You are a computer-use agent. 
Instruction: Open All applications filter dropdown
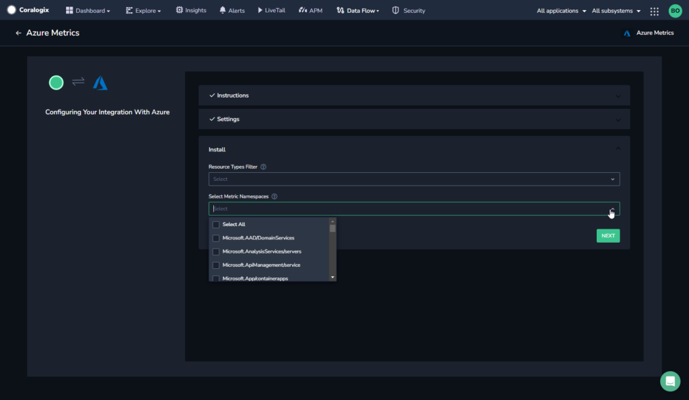(x=561, y=11)
